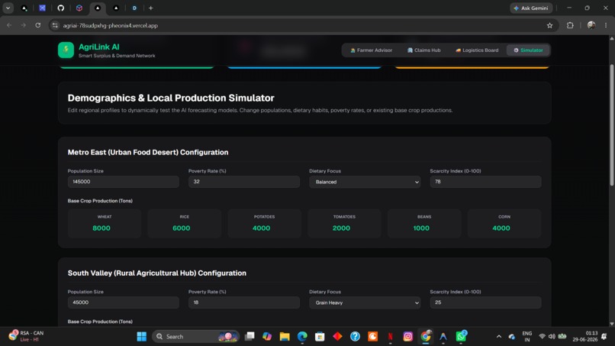The image size is (615, 346).
Task: Click the address bar URL
Action: pos(110,25)
